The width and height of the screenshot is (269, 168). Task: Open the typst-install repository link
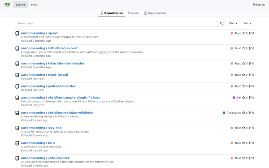pyautogui.click(x=58, y=75)
